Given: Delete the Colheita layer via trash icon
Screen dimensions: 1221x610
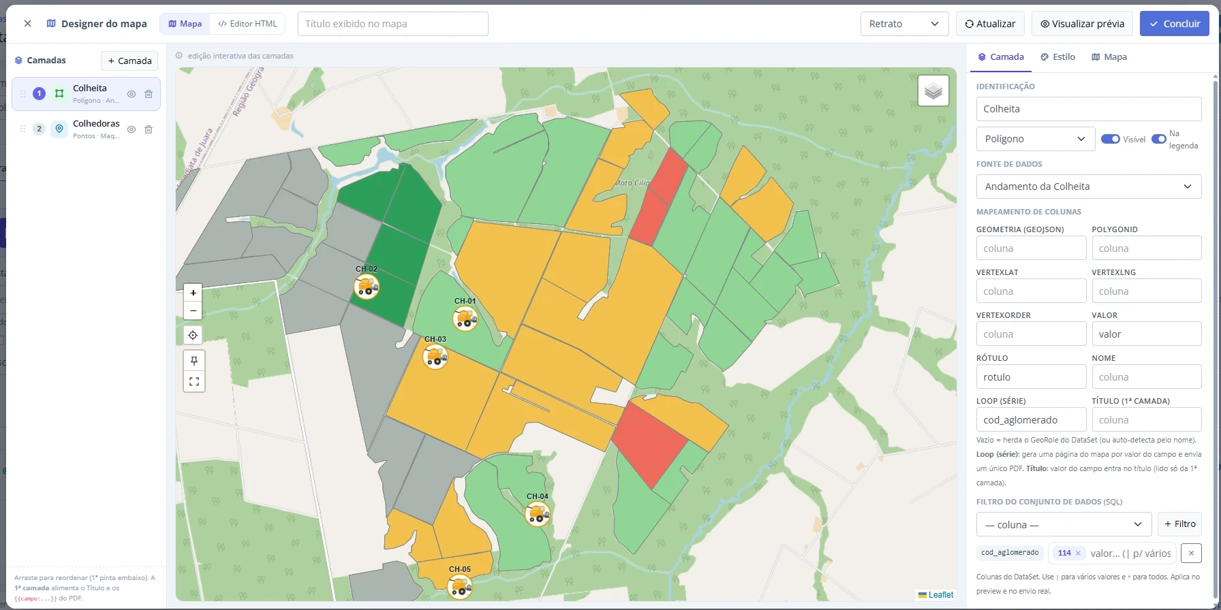Looking at the screenshot, I should pyautogui.click(x=149, y=94).
